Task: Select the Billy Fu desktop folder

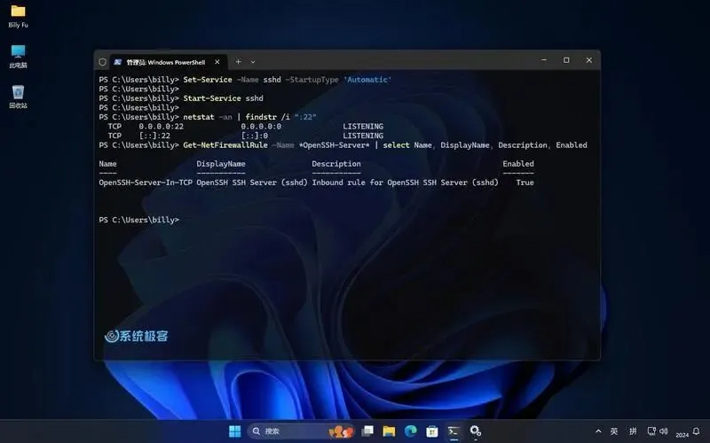Action: pyautogui.click(x=18, y=16)
